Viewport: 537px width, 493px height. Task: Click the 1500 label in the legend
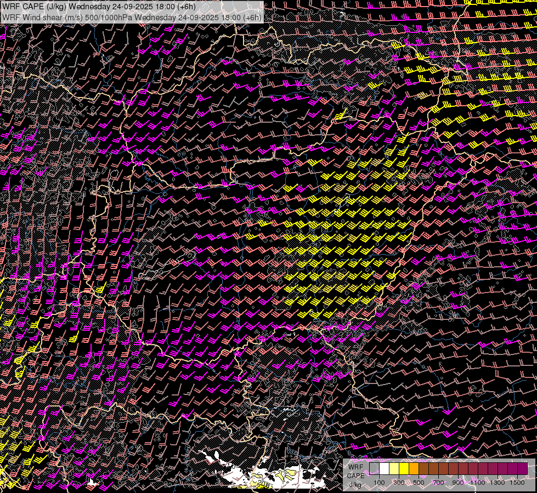(517, 483)
